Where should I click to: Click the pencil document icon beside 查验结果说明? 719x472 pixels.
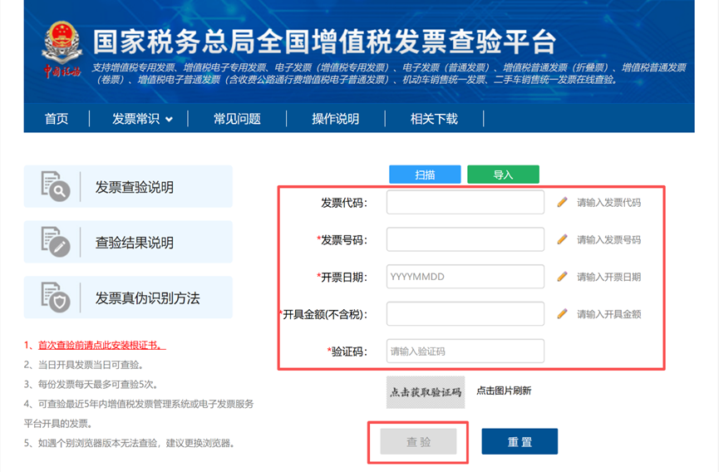pyautogui.click(x=56, y=242)
